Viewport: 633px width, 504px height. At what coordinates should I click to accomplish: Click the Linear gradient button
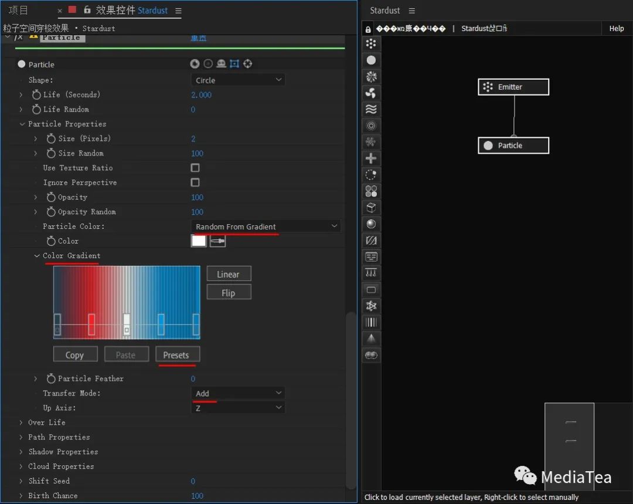coord(229,273)
